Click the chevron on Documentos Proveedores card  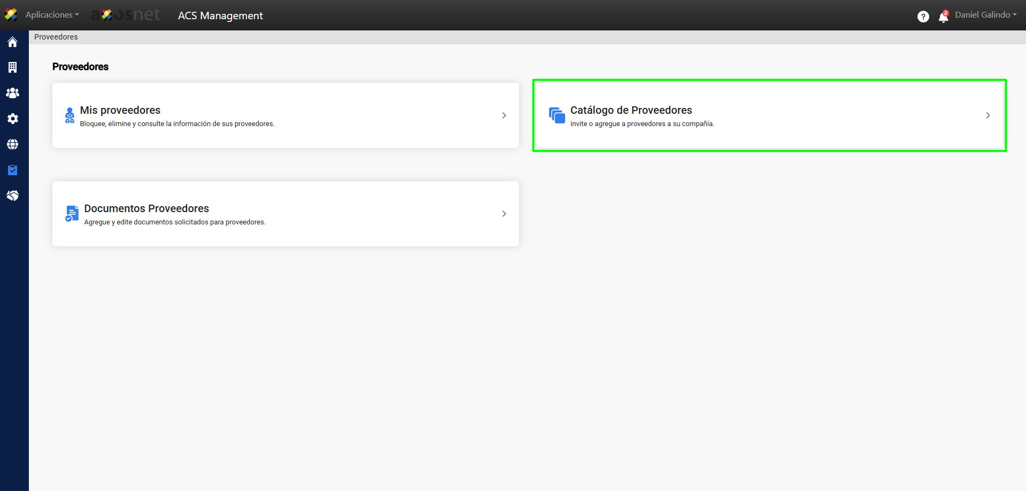click(x=504, y=214)
